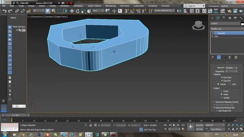Toggle the Spinner Snap button
Screen dimensions: 244x137
point(144,11)
